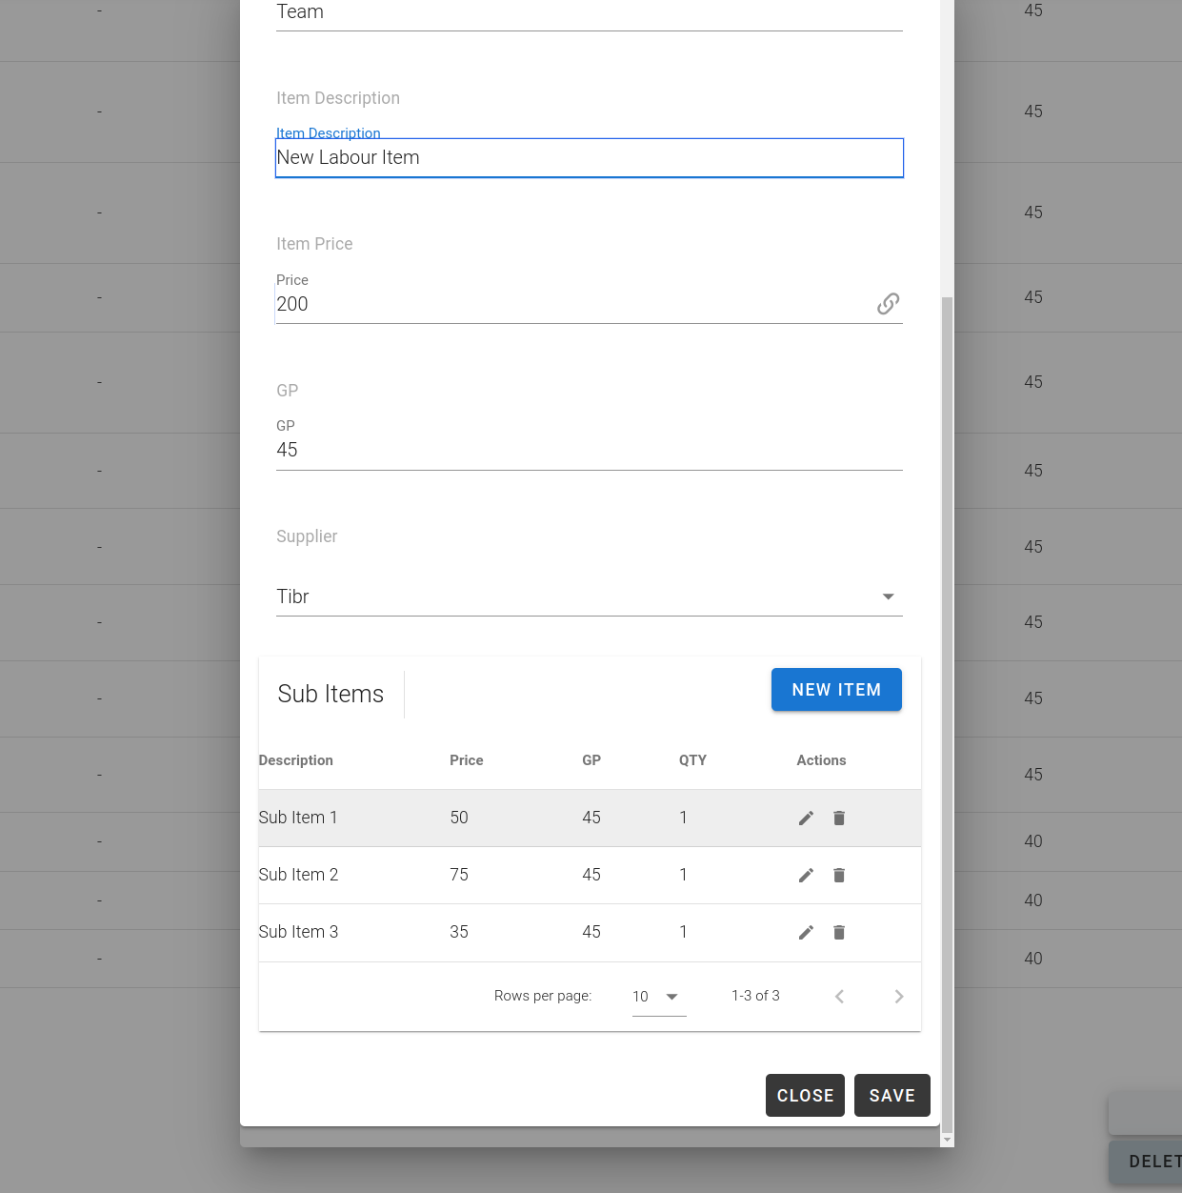Image resolution: width=1182 pixels, height=1193 pixels.
Task: Delete Sub Item 1 using trash icon
Action: 839,818
